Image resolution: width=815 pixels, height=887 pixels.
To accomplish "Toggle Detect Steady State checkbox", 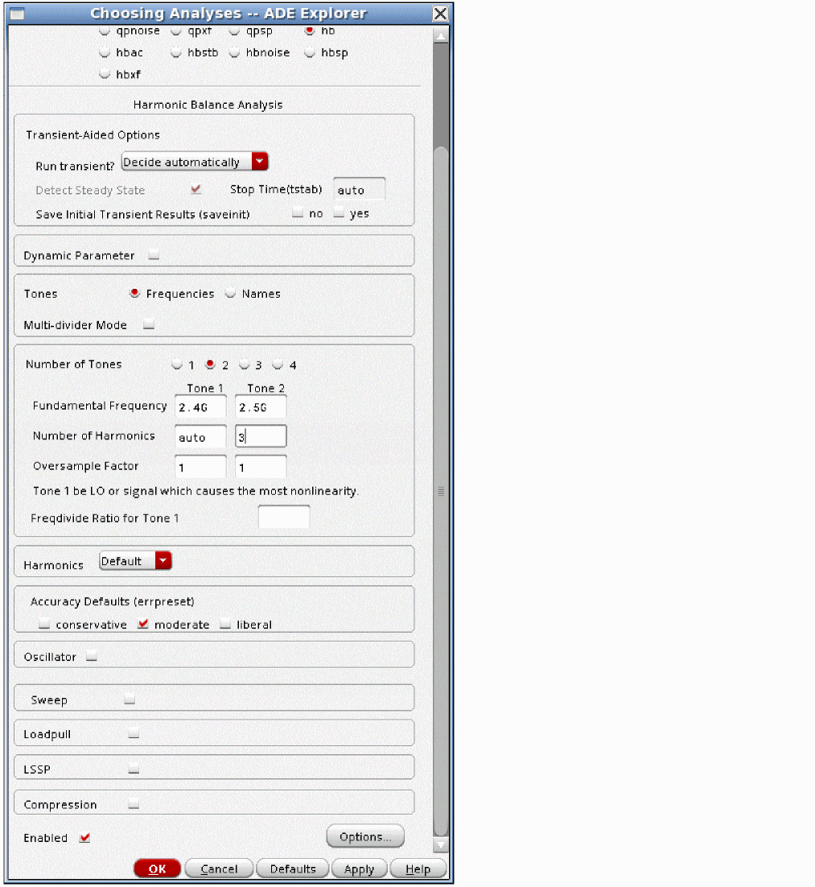I will click(196, 189).
